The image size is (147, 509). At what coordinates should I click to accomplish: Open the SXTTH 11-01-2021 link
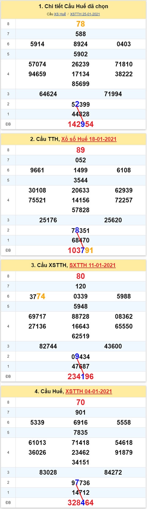point(92,265)
